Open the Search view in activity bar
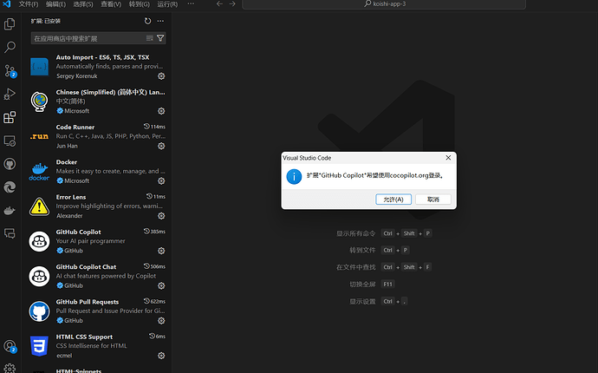598x373 pixels. point(10,48)
